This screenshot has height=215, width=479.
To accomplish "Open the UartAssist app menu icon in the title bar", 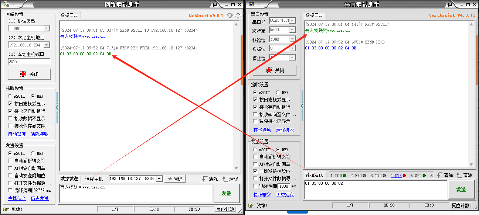I will tap(252, 4).
